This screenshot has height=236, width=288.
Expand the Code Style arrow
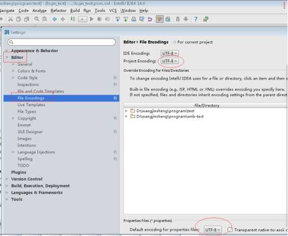pos(13,77)
